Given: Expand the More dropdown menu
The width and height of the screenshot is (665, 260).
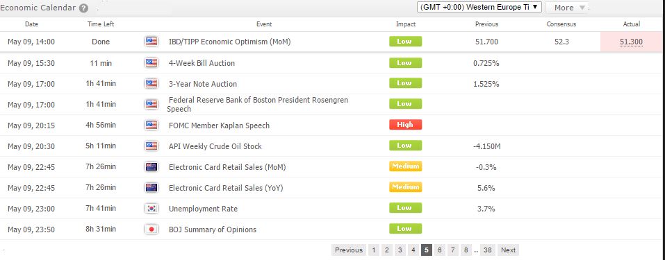Looking at the screenshot, I should tap(568, 8).
